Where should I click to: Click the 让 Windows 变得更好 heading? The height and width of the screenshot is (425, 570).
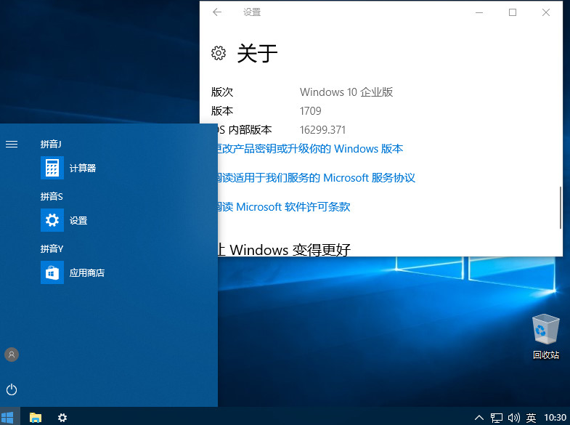284,250
